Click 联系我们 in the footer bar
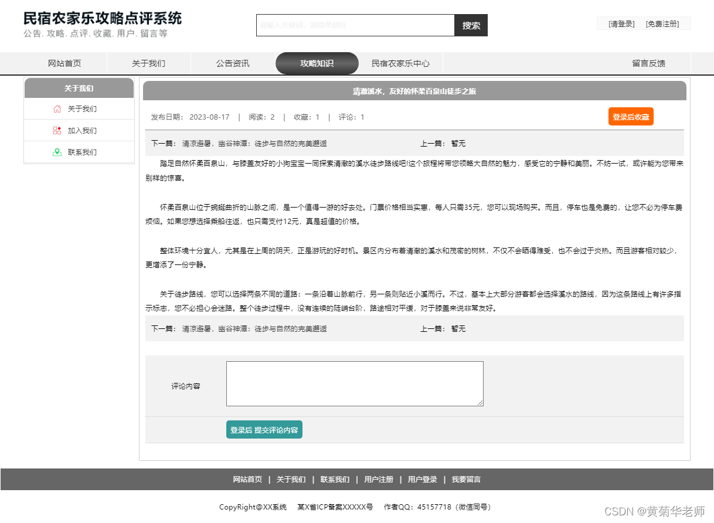This screenshot has width=714, height=523. tap(335, 479)
